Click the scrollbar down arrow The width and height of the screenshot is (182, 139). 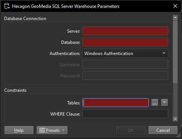175,119
